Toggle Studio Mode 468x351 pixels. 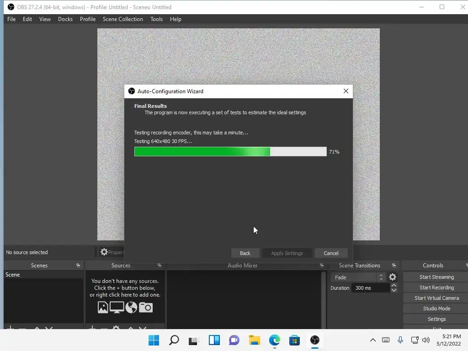(x=436, y=308)
